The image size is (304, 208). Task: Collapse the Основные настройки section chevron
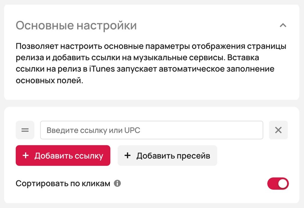[283, 25]
